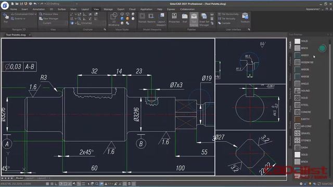This screenshot has width=333, height=187.
Task: Open the Annotation ribbon tab
Action: click(39, 9)
